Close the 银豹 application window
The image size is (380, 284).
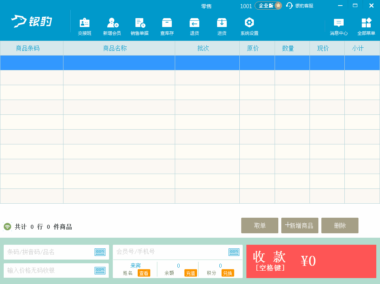coord(371,6)
